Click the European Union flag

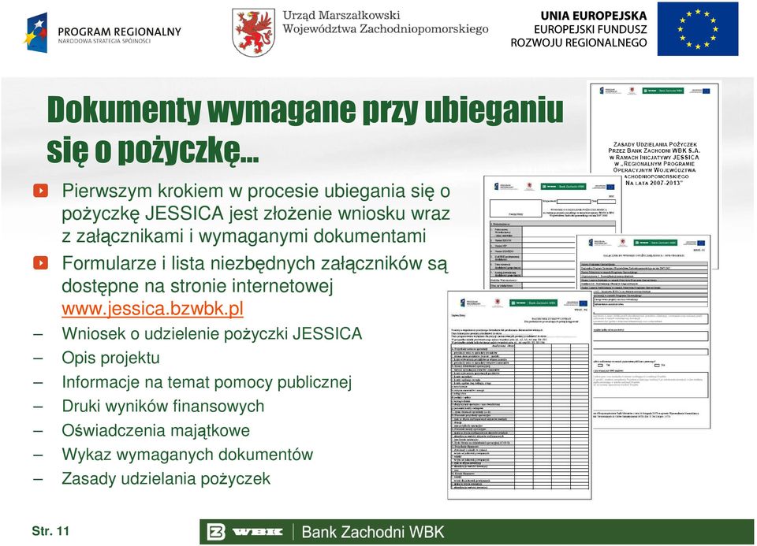click(698, 29)
